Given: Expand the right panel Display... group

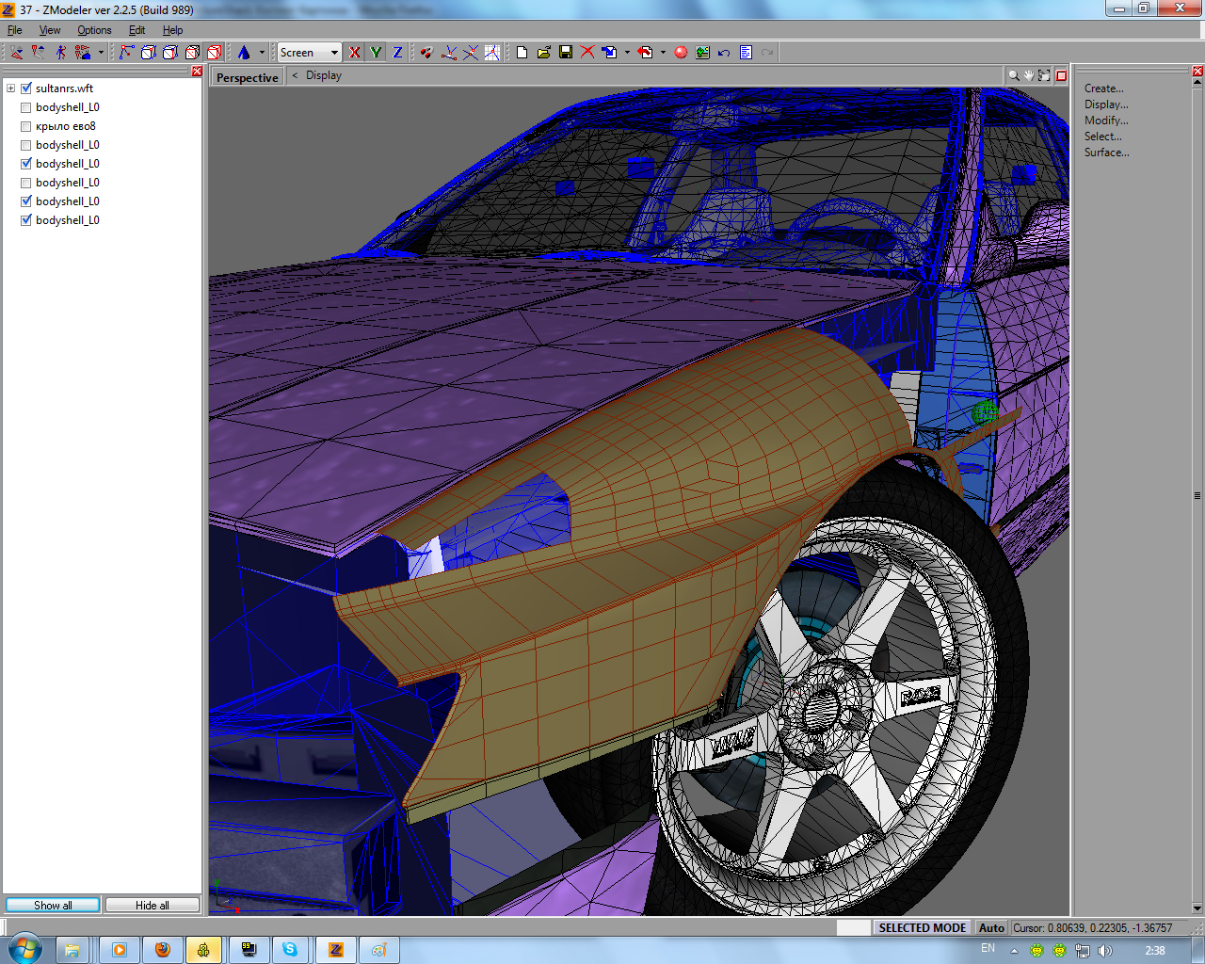Looking at the screenshot, I should click(1105, 104).
